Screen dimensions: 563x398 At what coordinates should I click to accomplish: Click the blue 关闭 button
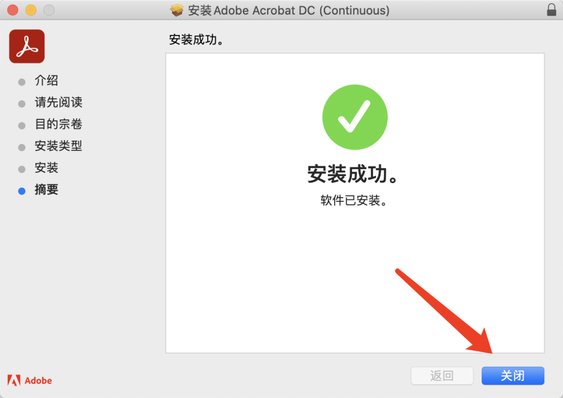click(513, 376)
